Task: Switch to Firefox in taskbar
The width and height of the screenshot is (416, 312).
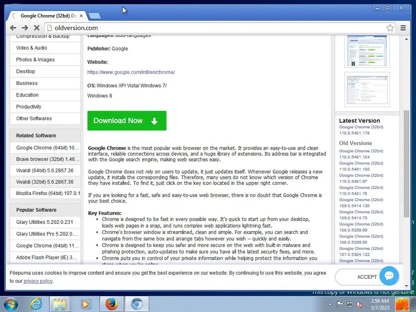Action: pyautogui.click(x=111, y=304)
